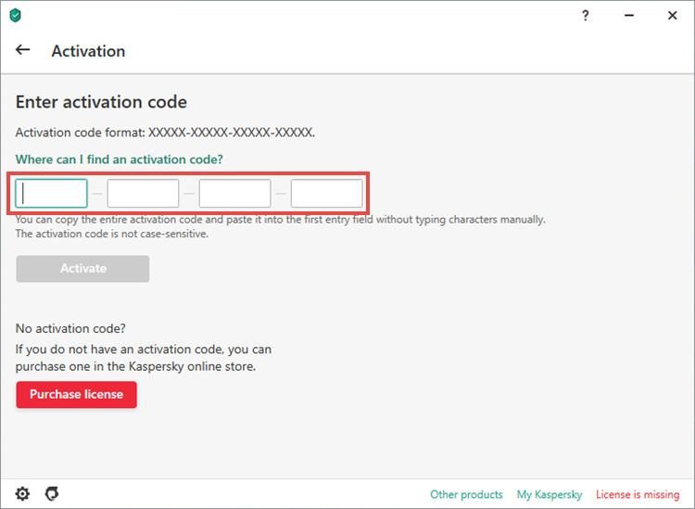Go to My Kaspersky
695x509 pixels.
(550, 494)
